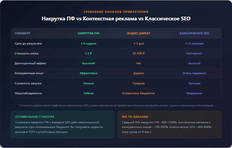The height and width of the screenshot is (148, 232).
Task: Select the "Классическое SEO" column header
Action: (194, 33)
